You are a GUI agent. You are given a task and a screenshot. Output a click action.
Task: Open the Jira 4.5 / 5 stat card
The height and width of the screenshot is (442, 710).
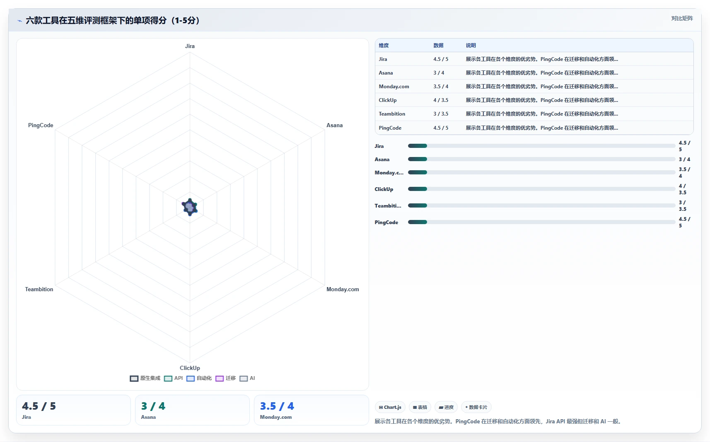(73, 410)
